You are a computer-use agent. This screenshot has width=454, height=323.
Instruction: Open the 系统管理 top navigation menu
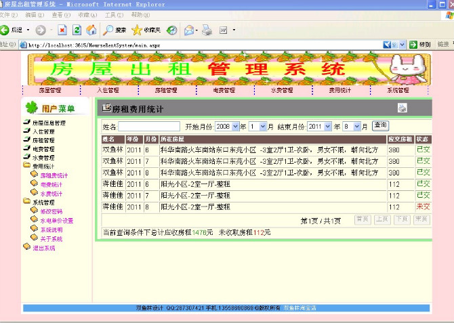tap(398, 90)
